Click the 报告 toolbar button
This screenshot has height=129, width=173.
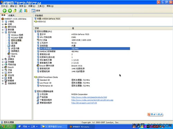(x=36, y=11)
